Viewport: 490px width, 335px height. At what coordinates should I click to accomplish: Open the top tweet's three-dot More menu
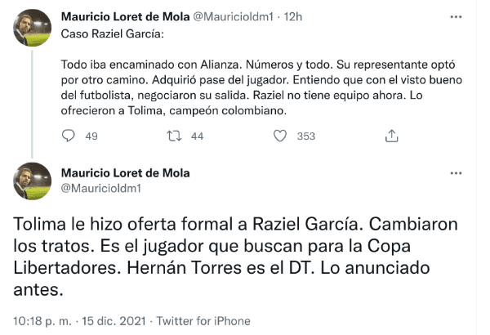click(x=456, y=16)
